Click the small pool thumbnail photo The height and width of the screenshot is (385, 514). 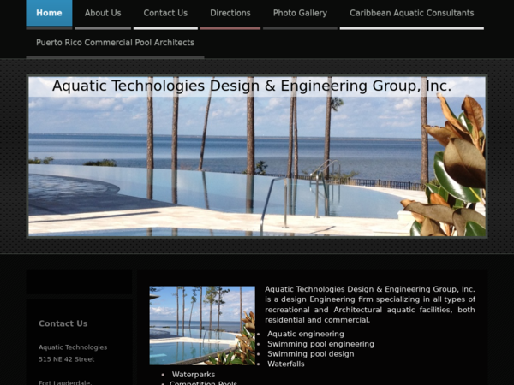pyautogui.click(x=202, y=326)
